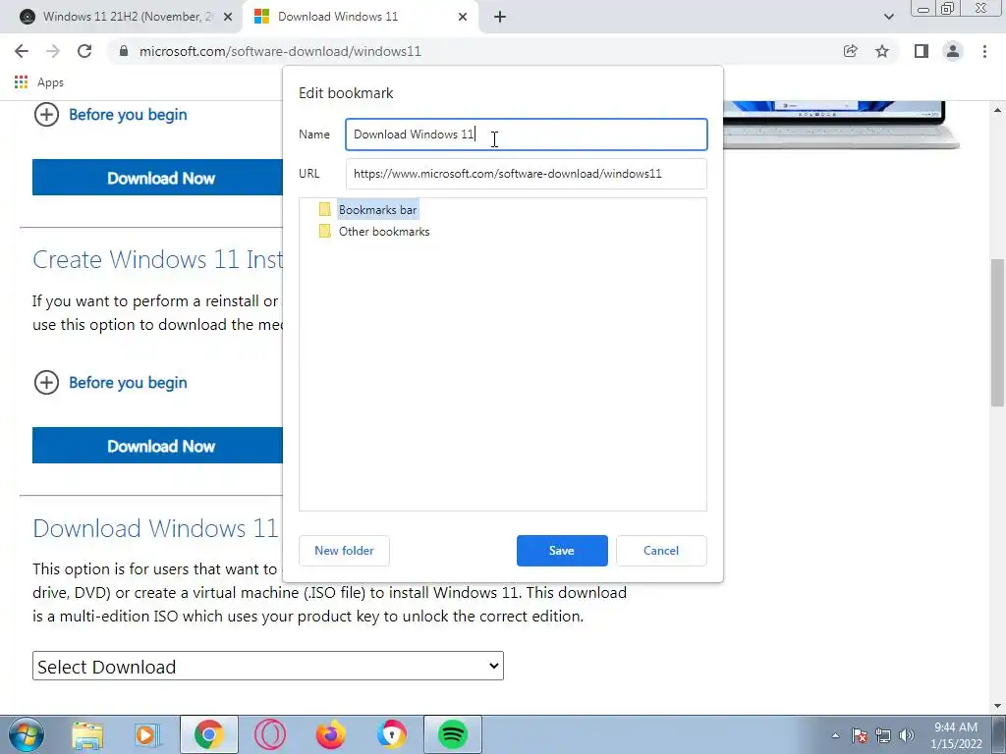
Task: Click the lock icon in address bar
Action: pyautogui.click(x=124, y=51)
